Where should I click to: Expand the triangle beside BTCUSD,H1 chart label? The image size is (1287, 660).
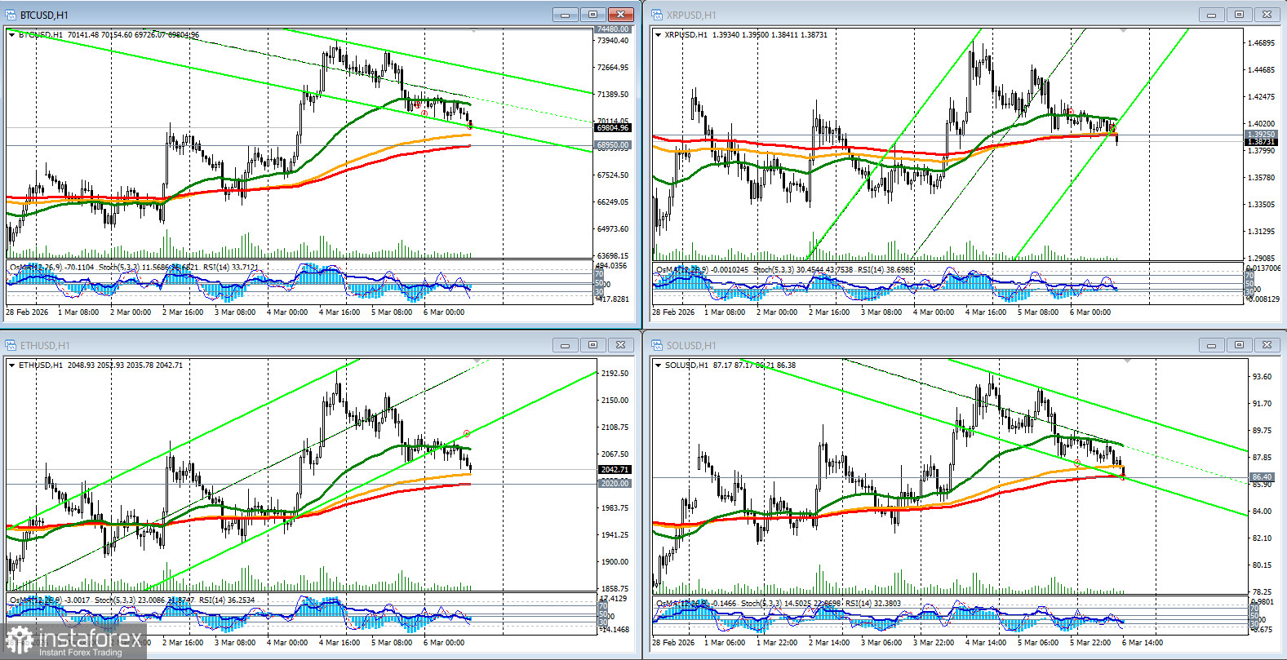11,35
